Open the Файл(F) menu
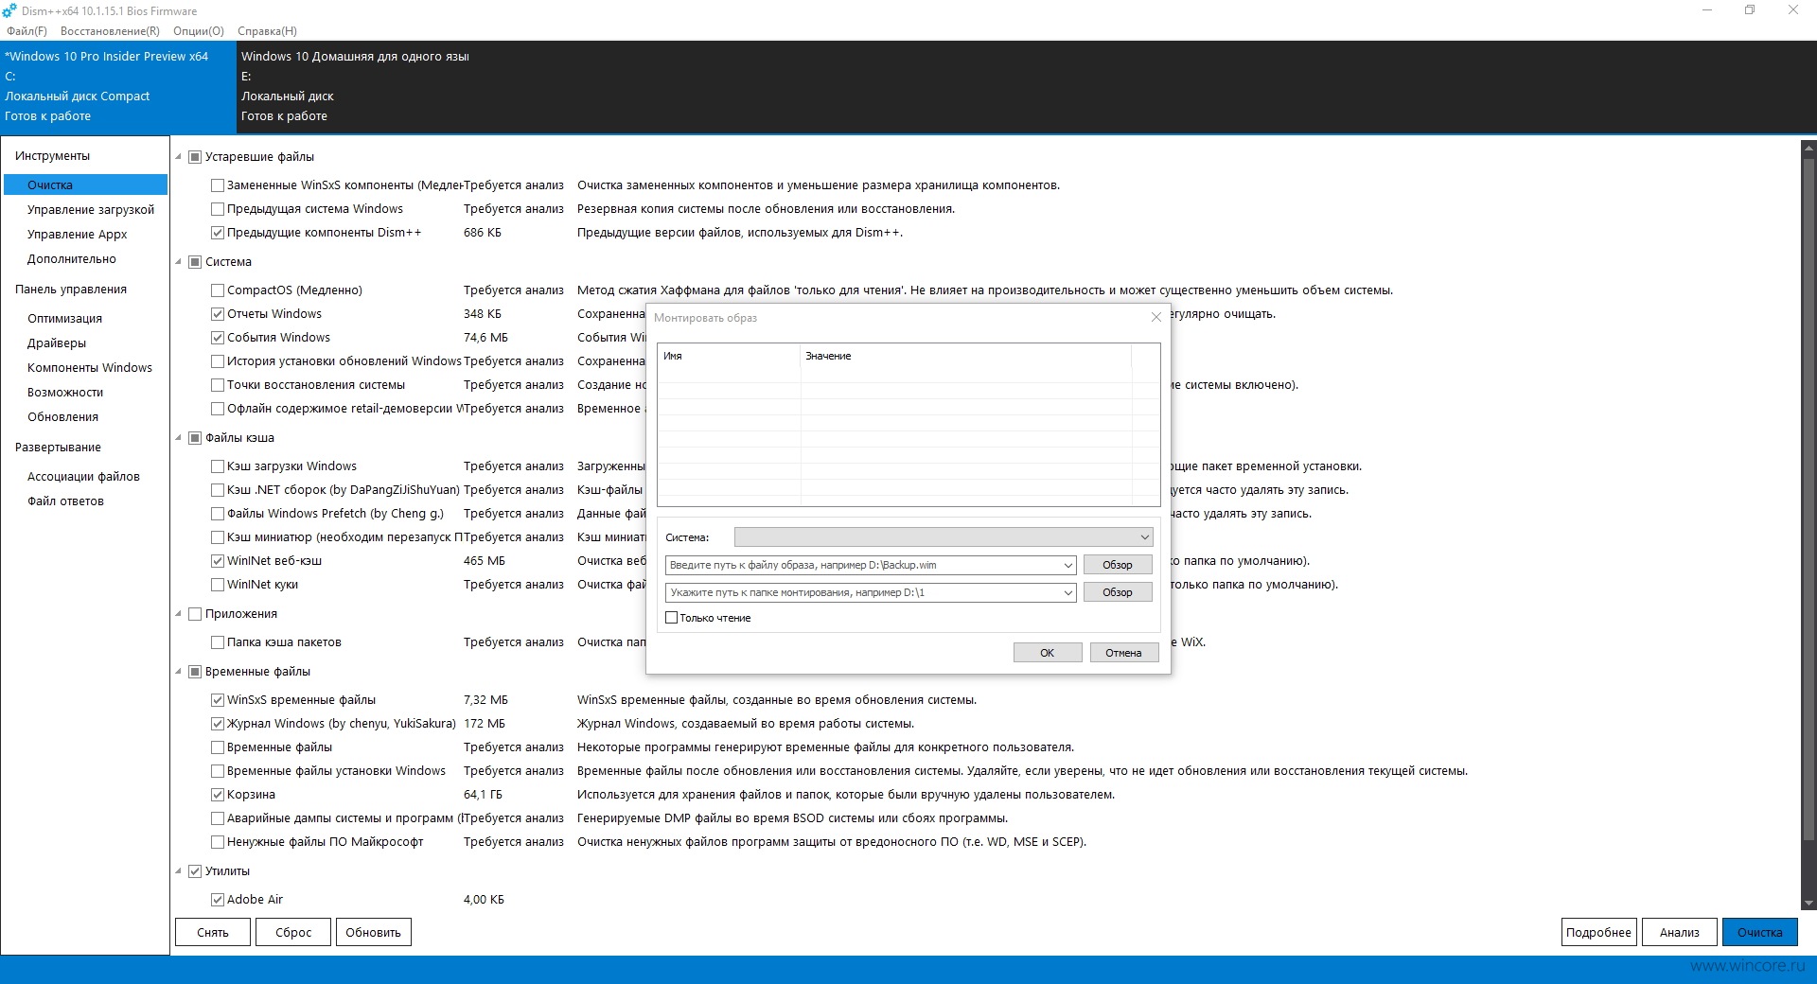The height and width of the screenshot is (984, 1817). (26, 31)
